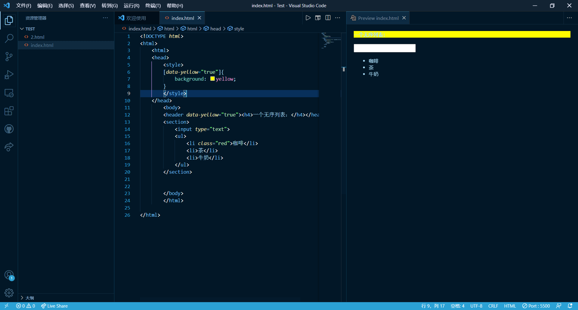Click the remote window status bar icon
The width and height of the screenshot is (578, 310).
coord(6,306)
